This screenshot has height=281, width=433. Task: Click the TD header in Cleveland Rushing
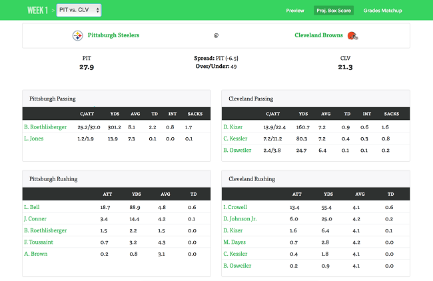coord(390,194)
